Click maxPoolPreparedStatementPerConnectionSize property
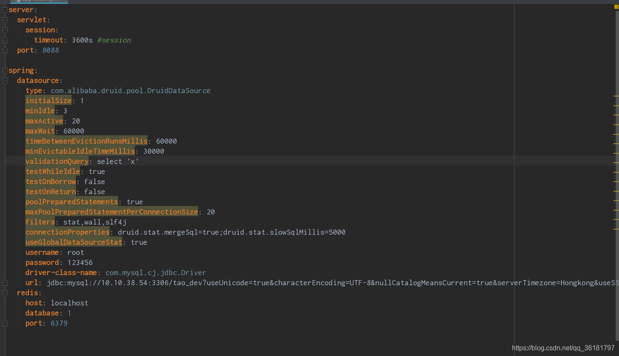The width and height of the screenshot is (619, 356). pos(112,212)
